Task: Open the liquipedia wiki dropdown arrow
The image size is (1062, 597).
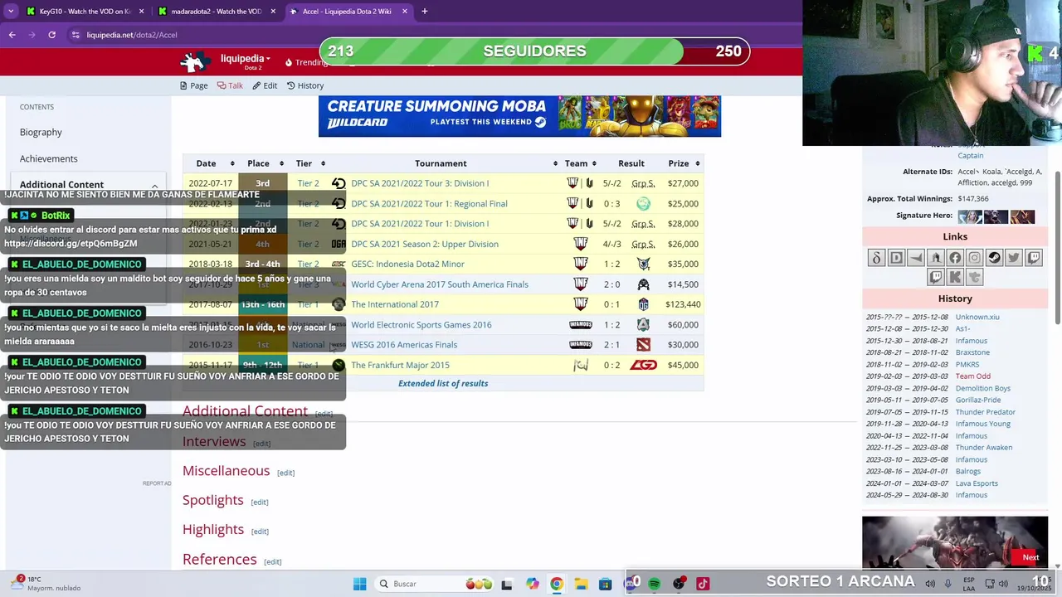Action: click(268, 59)
